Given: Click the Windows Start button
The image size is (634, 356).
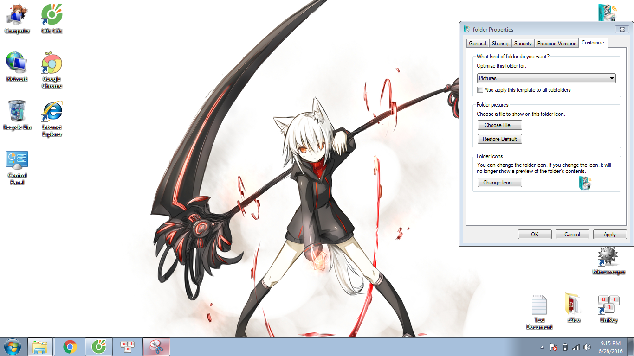Looking at the screenshot, I should (13, 346).
